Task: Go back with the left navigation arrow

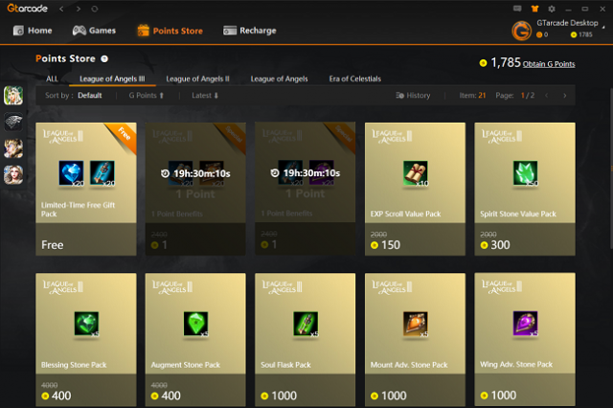Action: coord(61,9)
